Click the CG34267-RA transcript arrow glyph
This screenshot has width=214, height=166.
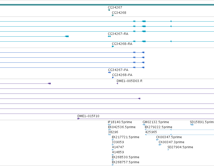tap(109, 36)
